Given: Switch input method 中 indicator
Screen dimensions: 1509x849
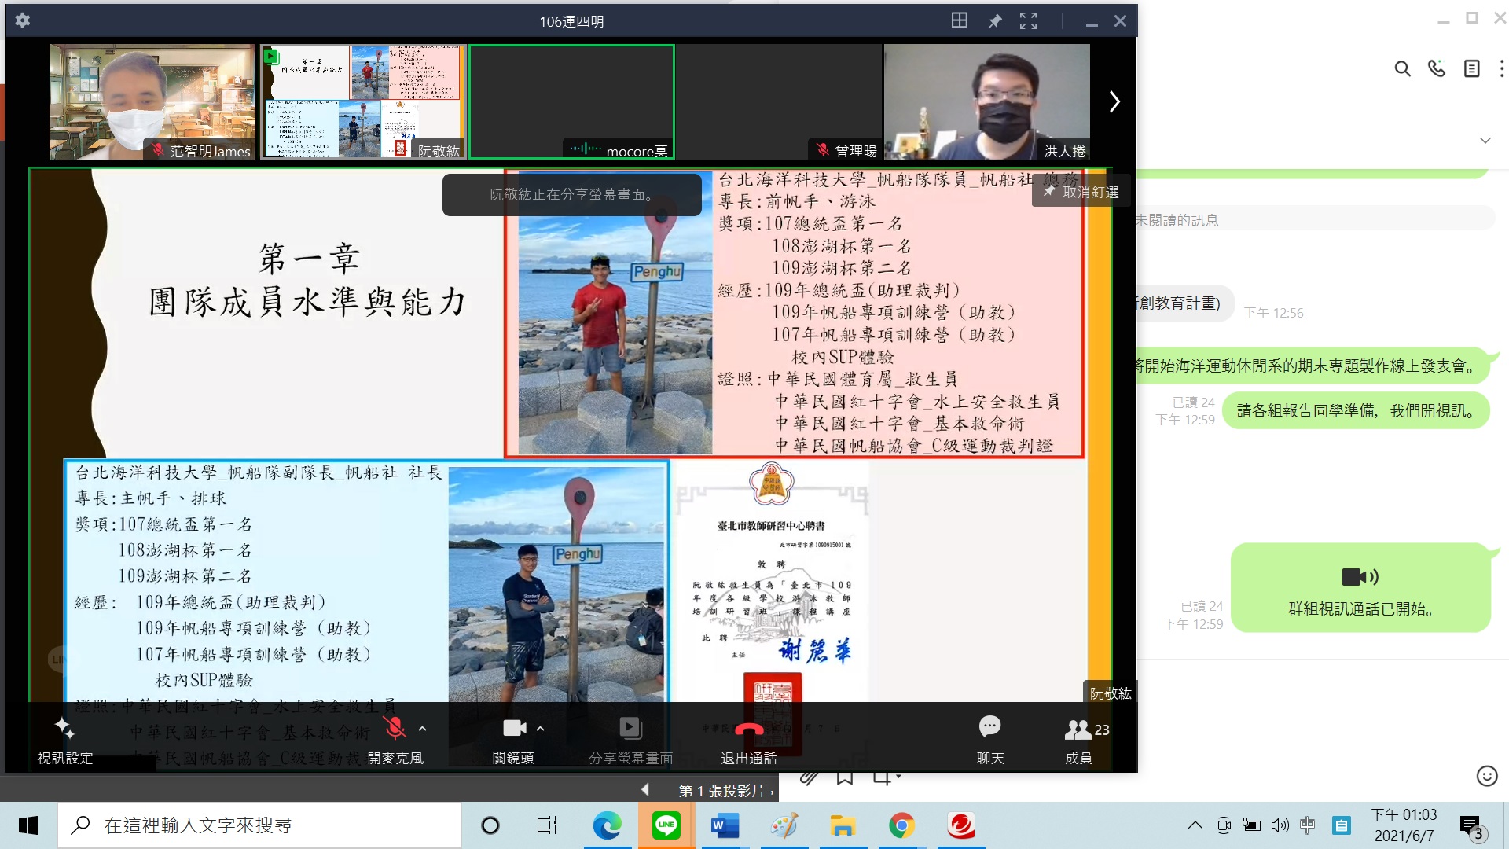Looking at the screenshot, I should [1308, 825].
